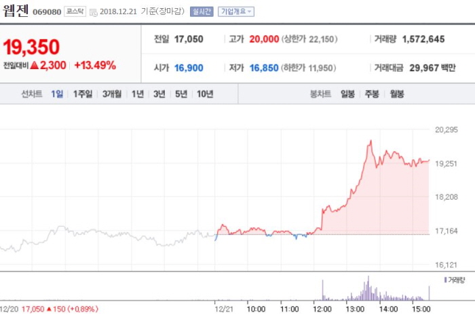The image size is (475, 321).
Task: Click the 거래량 volume legend marker
Action: click(x=446, y=280)
